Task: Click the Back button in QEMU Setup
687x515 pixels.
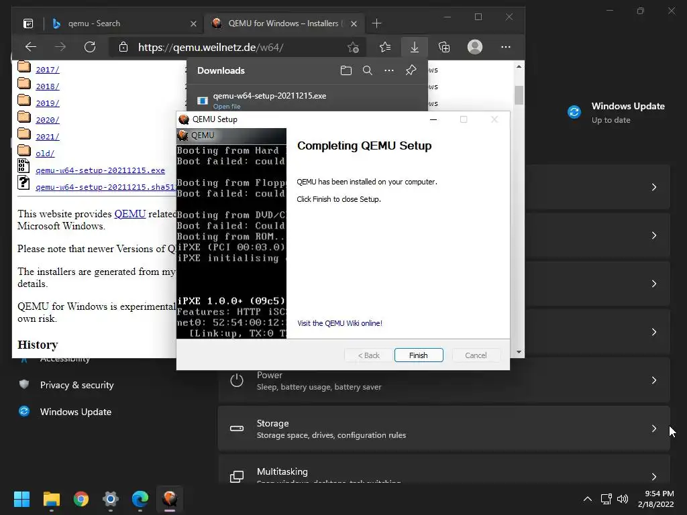Action: tap(368, 355)
